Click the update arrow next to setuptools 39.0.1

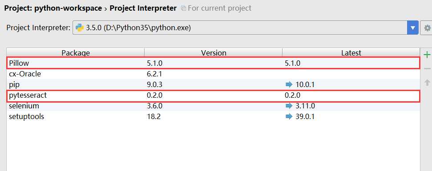[289, 116]
